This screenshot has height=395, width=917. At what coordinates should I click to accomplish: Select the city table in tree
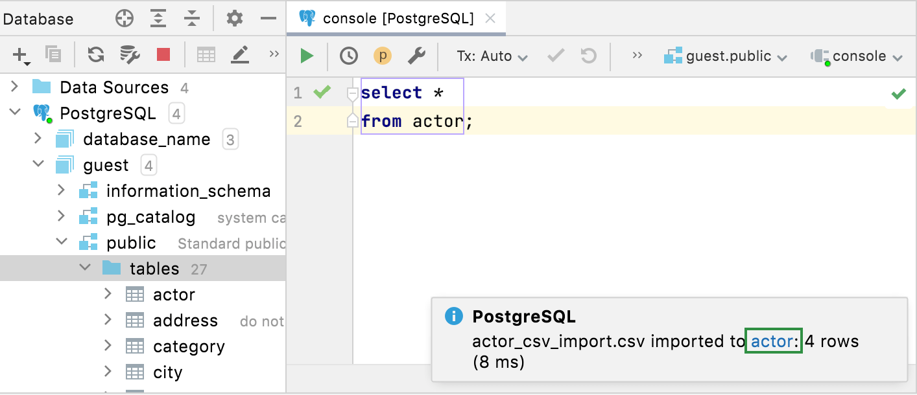(143, 372)
